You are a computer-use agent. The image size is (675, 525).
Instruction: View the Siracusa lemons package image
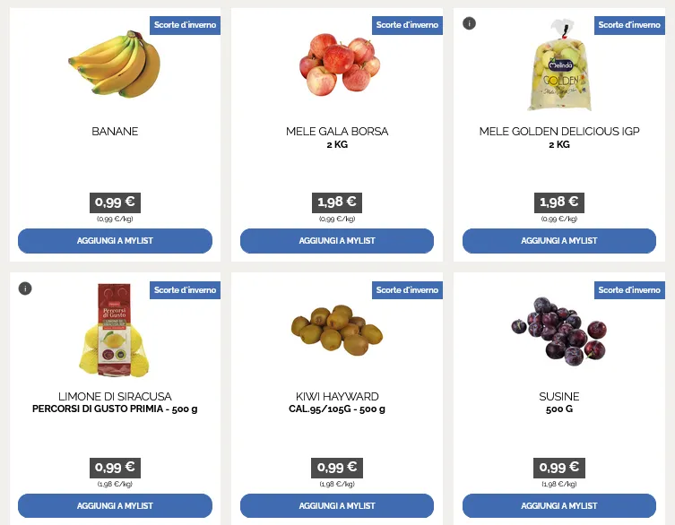(114, 330)
